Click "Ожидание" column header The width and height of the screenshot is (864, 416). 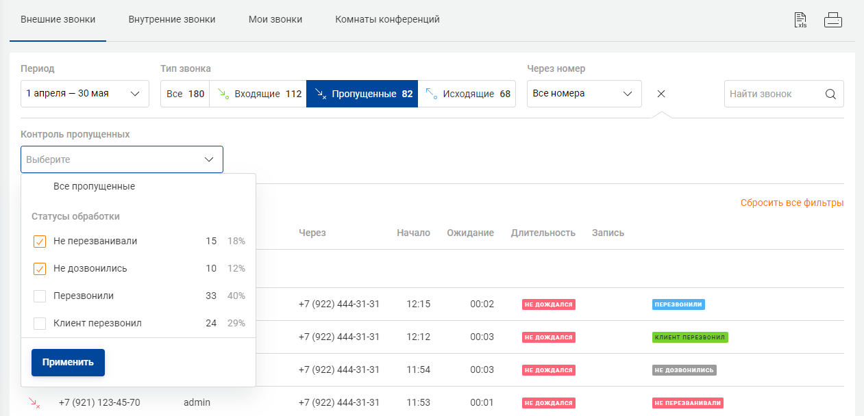470,233
